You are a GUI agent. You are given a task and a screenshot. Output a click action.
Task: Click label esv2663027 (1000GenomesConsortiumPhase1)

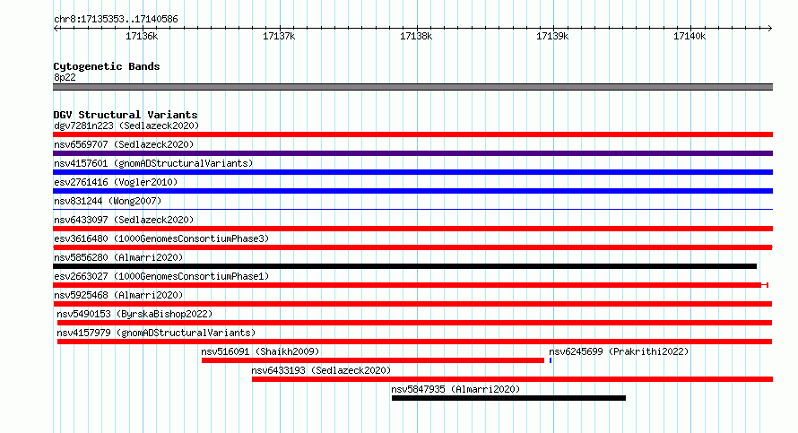tap(161, 276)
